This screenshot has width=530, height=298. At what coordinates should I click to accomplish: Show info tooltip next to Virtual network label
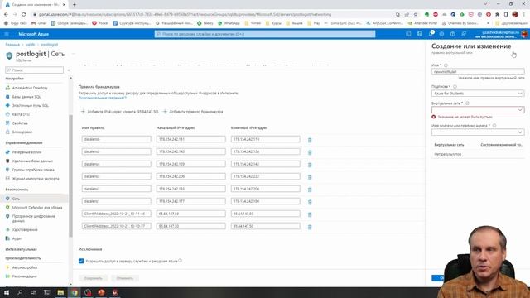467,103
